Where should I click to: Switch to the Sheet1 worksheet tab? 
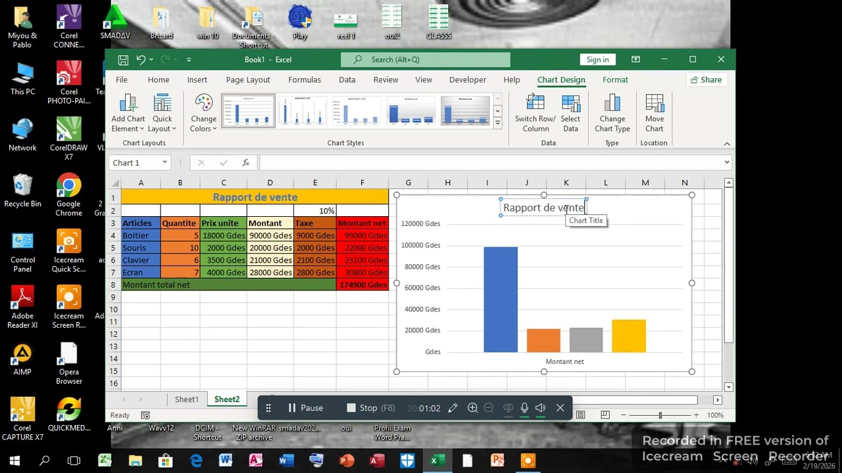tap(186, 399)
